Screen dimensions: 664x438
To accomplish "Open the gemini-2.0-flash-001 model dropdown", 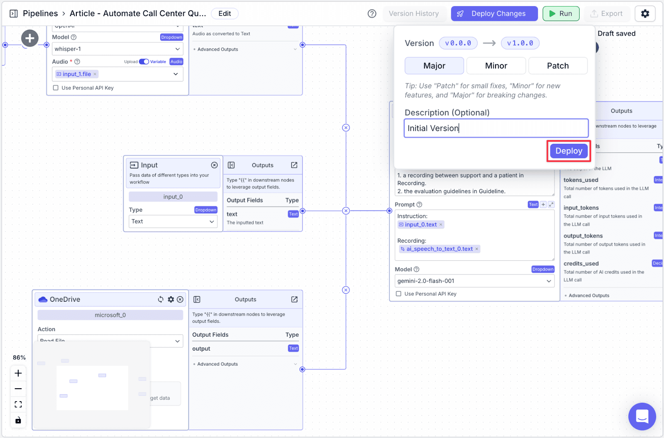I will pos(474,281).
